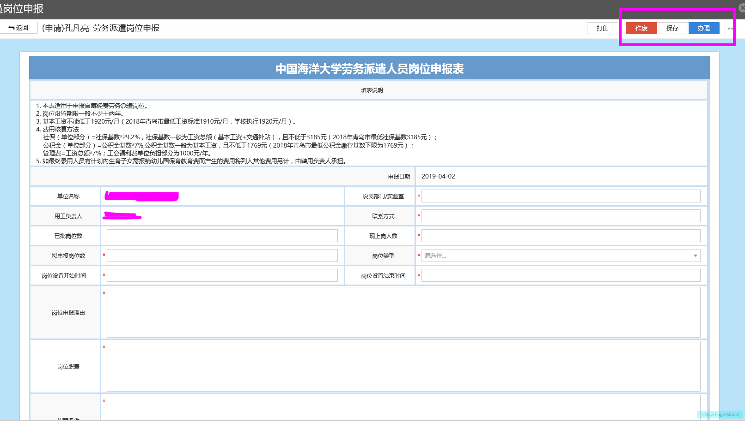Viewport: 745px width, 422px height.
Task: Click the 申报日期 value 2019-04-02
Action: 438,177
